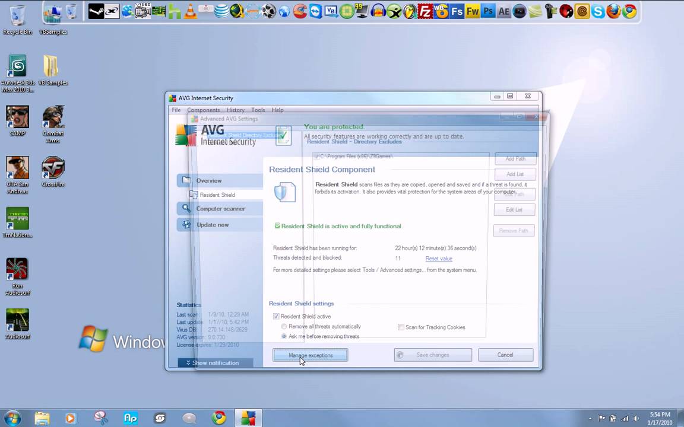
Task: Open Windows Explorer from the taskbar
Action: click(42, 418)
